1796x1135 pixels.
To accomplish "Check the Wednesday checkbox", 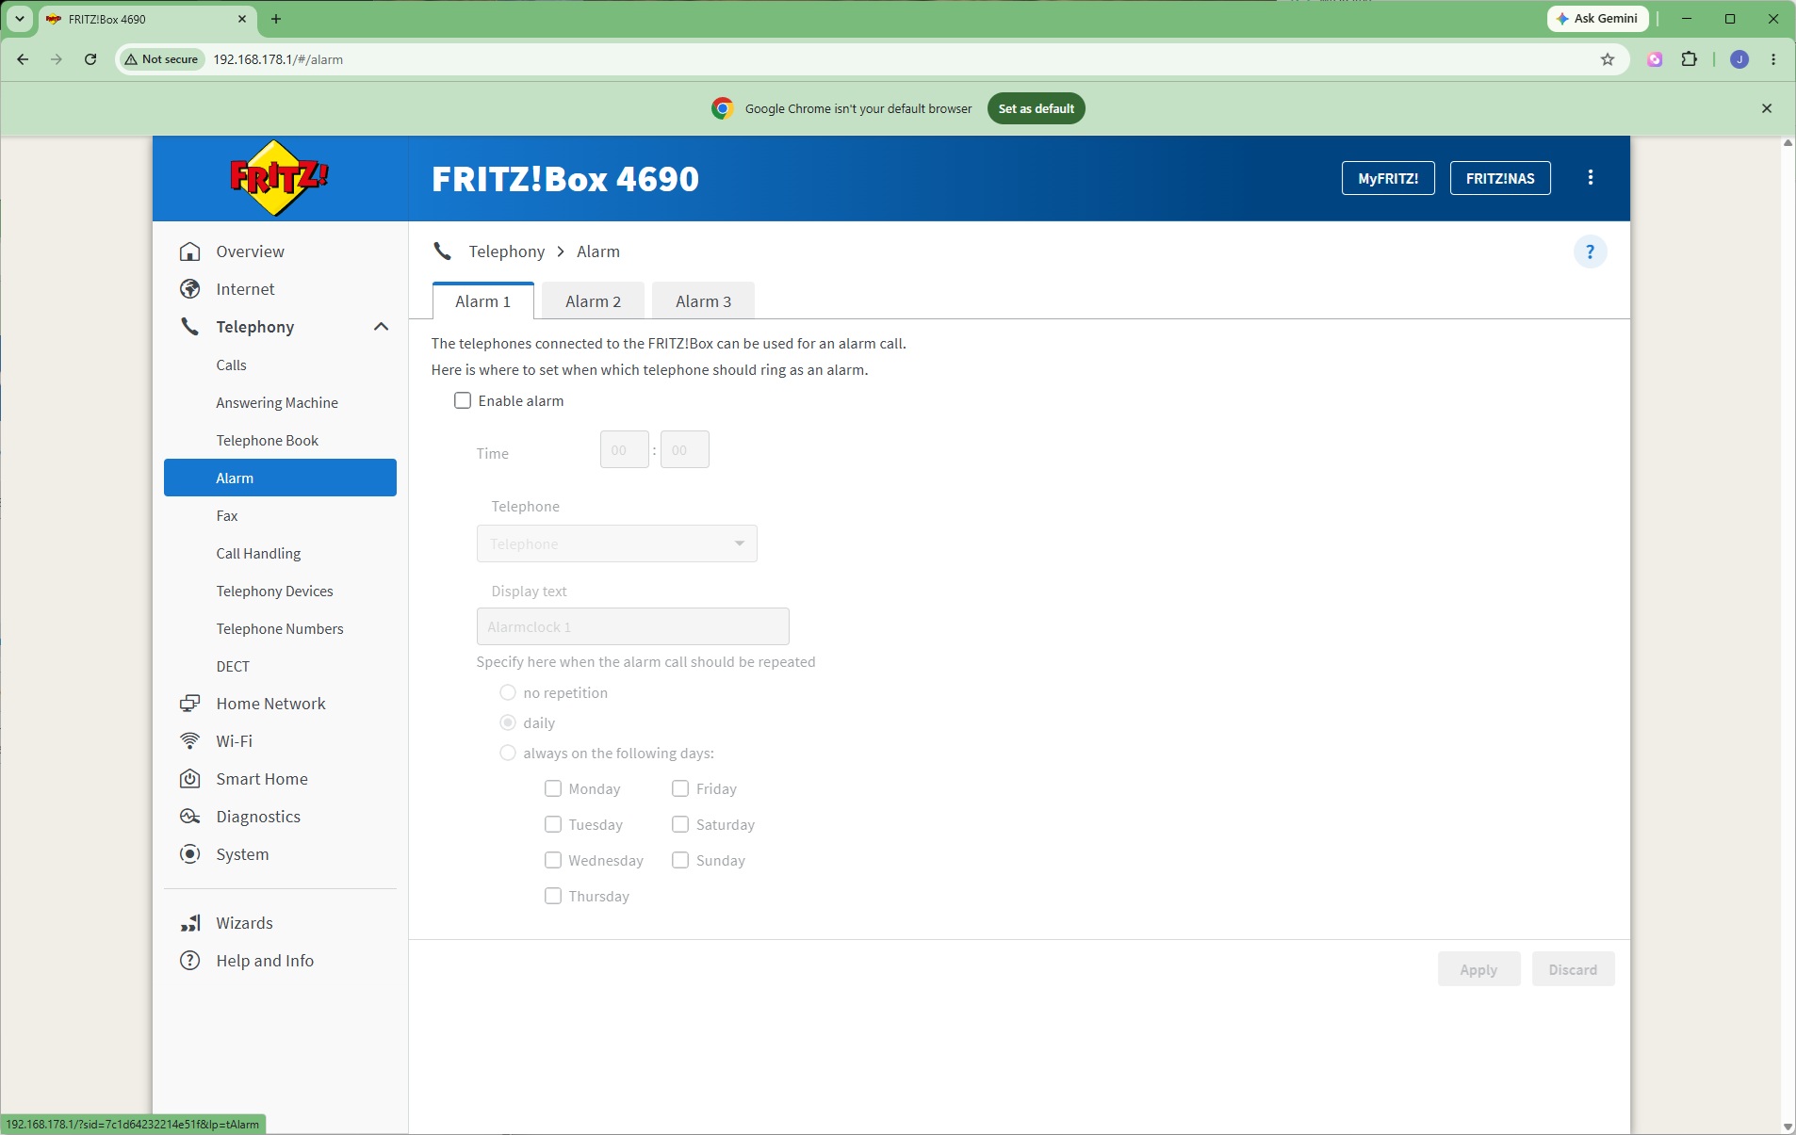I will pos(553,861).
